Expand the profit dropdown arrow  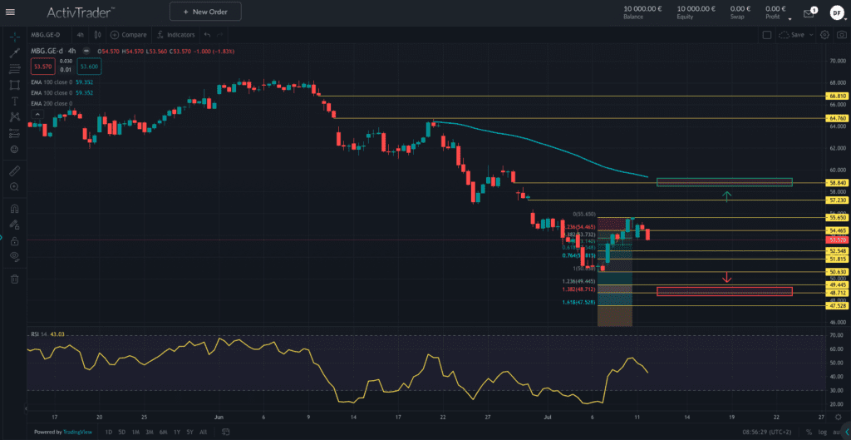click(x=790, y=18)
